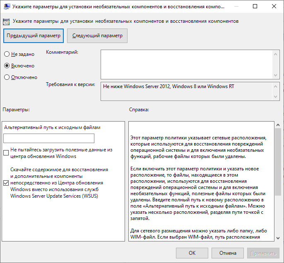Set the policy to Отключено
Viewport: 284px width, 263px height.
tap(7, 77)
